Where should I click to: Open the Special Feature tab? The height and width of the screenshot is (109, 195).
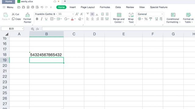159,7
